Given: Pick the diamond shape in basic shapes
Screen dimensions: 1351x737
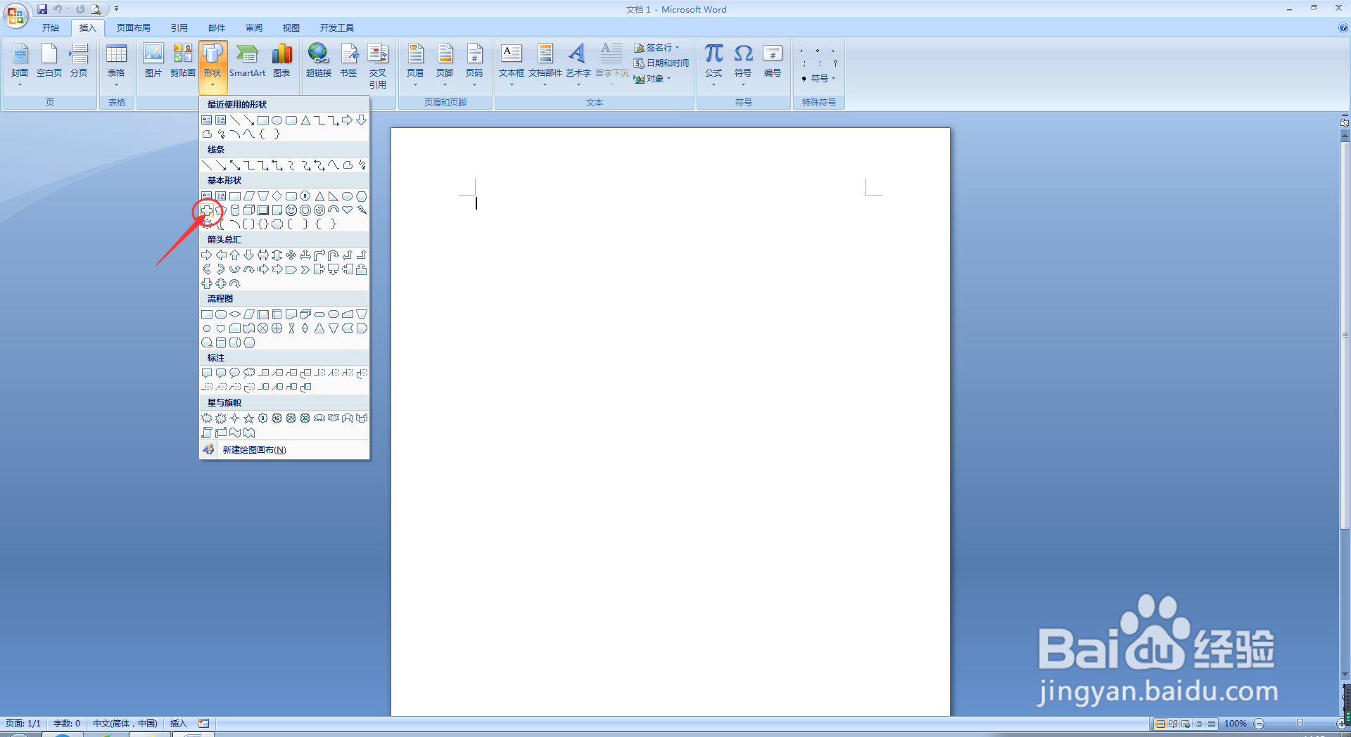Looking at the screenshot, I should point(277,196).
